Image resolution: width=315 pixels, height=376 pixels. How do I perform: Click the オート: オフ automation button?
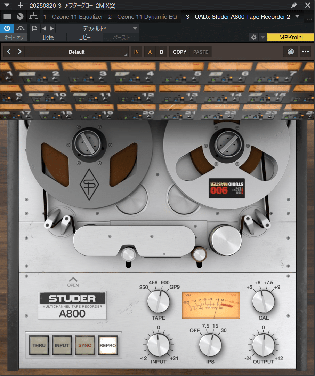coord(14,37)
